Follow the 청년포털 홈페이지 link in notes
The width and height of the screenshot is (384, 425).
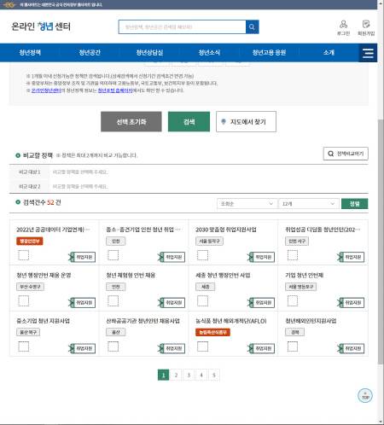click(x=115, y=90)
